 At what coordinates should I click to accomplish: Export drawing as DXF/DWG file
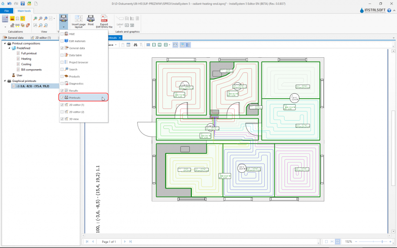104,19
